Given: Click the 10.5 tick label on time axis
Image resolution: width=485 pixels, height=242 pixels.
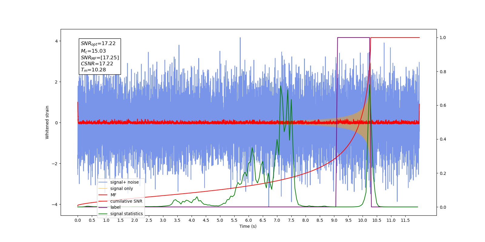Looking at the screenshot, I should point(377,220).
